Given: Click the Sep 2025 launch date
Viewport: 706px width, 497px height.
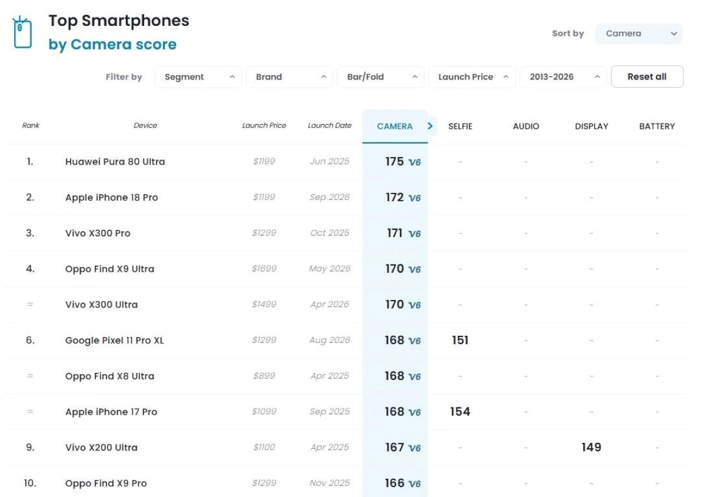Looking at the screenshot, I should [x=329, y=412].
